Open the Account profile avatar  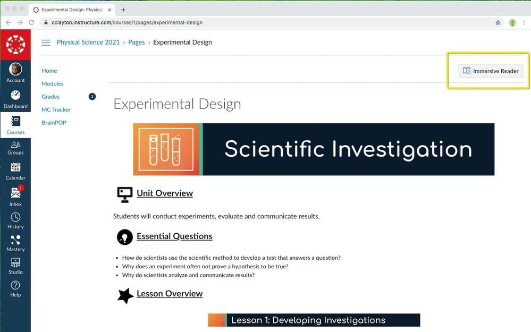coord(15,70)
